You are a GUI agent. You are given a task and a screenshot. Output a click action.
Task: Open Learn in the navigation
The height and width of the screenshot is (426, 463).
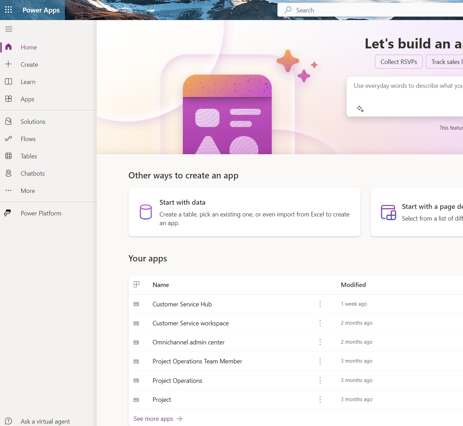tap(48, 82)
